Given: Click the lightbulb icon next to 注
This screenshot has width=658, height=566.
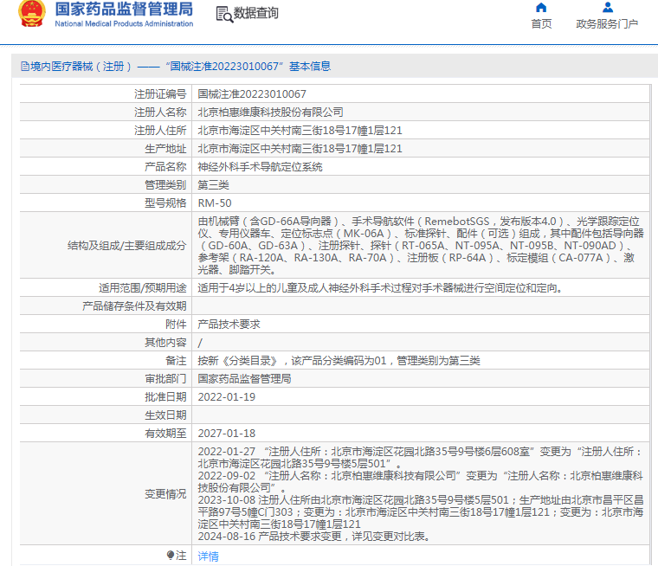Looking at the screenshot, I should [171, 556].
